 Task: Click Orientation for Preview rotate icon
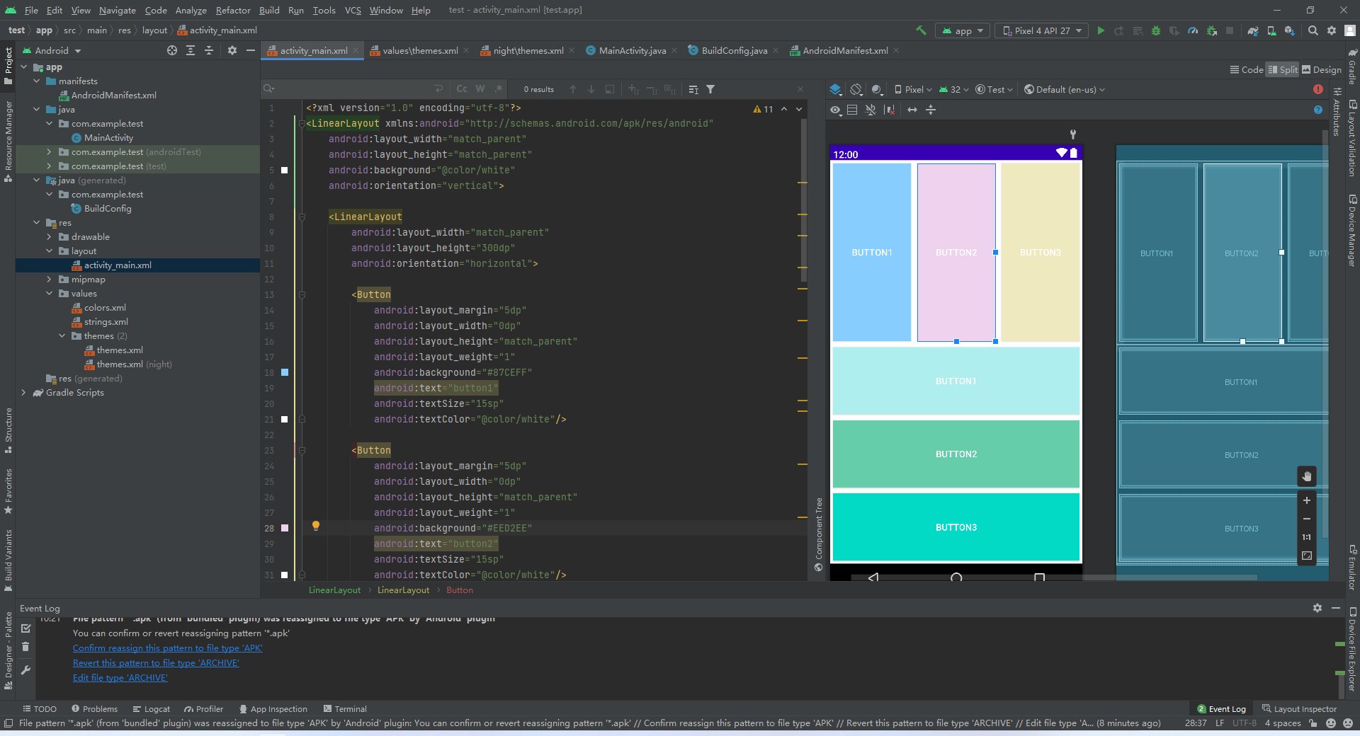[x=856, y=89]
